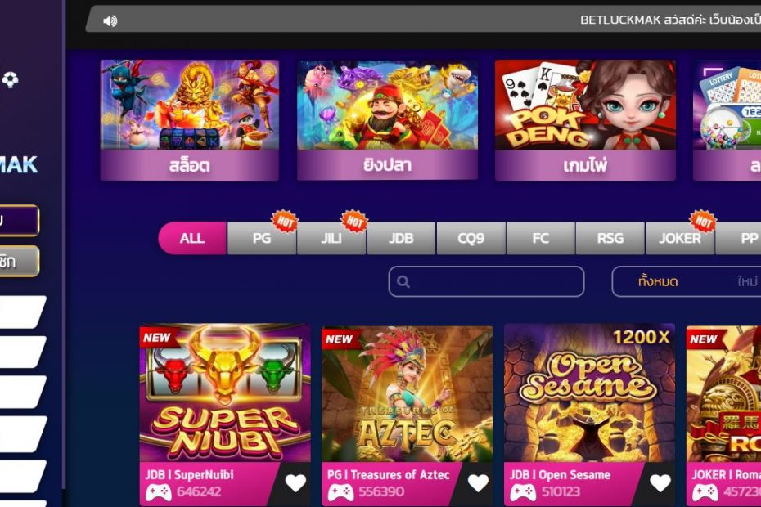761x507 pixels.
Task: Open the Pok Deng เกมไพ่ card category
Action: click(585, 120)
